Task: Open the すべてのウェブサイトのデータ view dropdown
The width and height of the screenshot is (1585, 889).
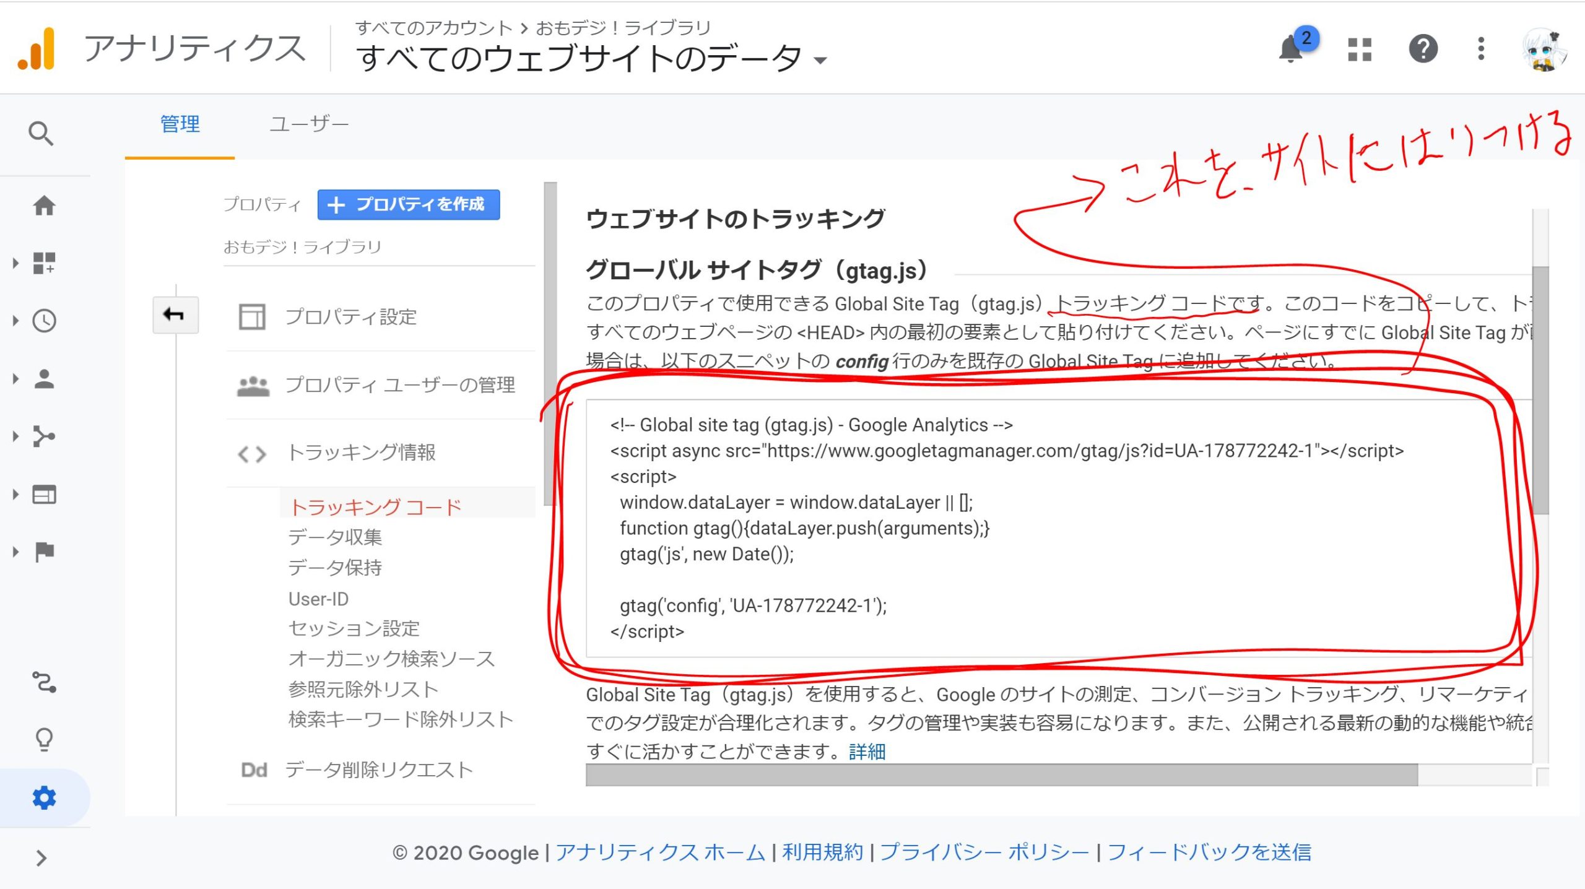Action: [593, 59]
